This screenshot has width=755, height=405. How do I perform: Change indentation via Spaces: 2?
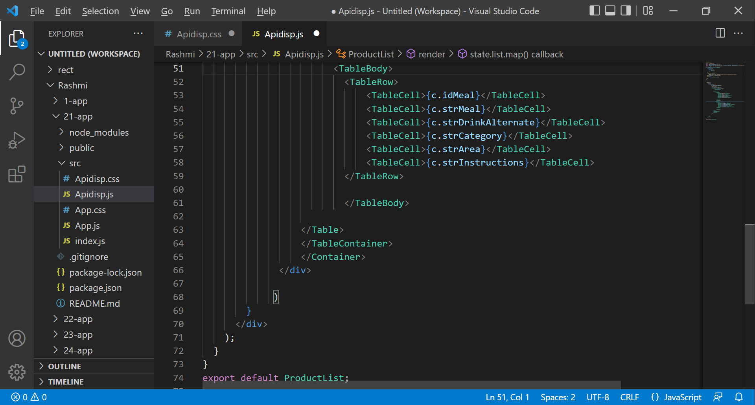[558, 397]
